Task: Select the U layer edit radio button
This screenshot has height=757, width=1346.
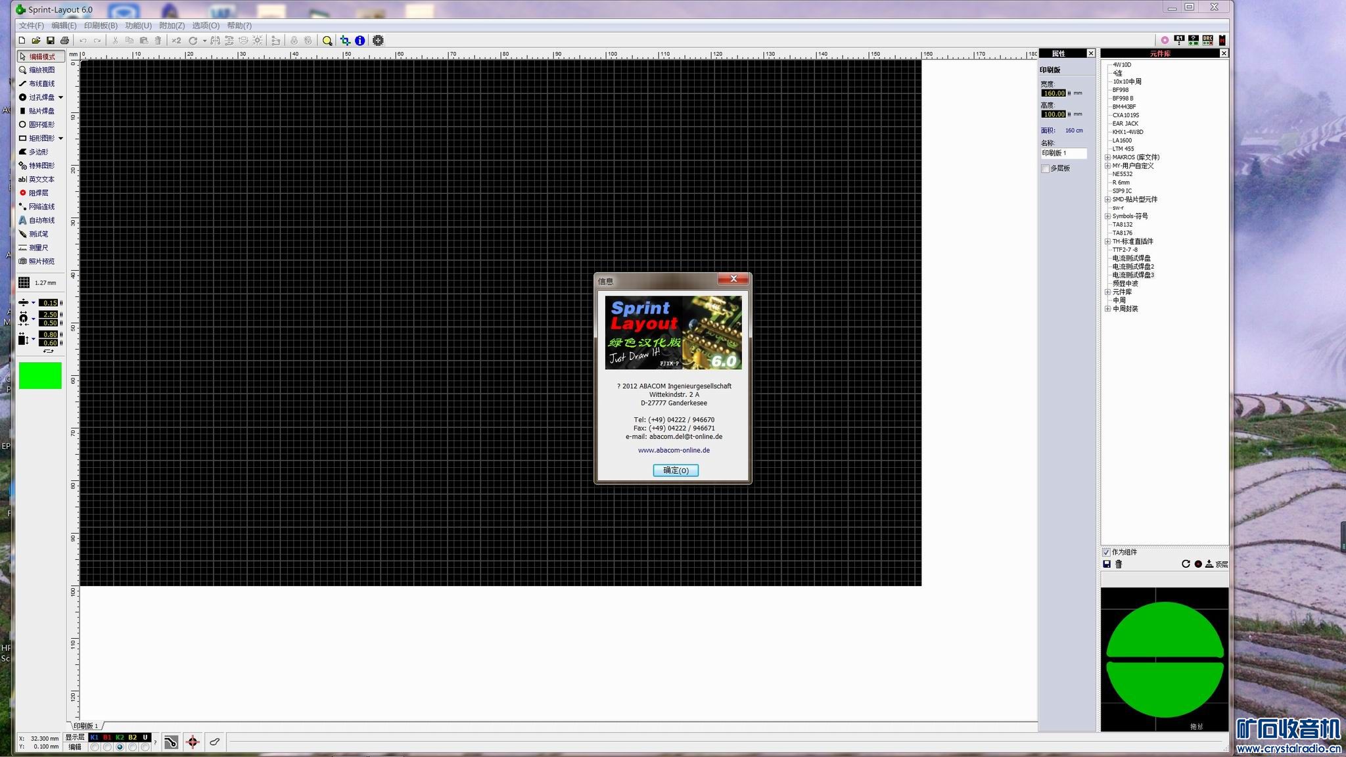Action: (145, 747)
